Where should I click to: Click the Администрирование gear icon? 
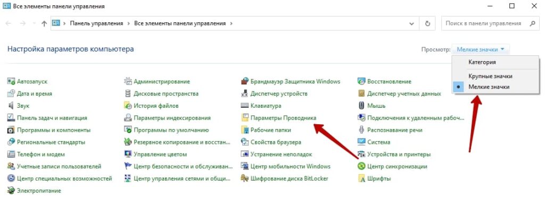coord(128,81)
